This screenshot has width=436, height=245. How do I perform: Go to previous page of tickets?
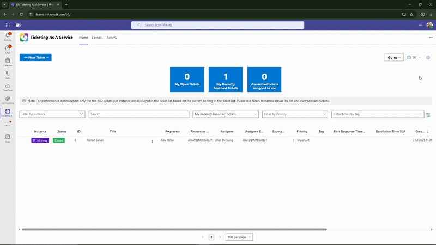[x=203, y=237]
